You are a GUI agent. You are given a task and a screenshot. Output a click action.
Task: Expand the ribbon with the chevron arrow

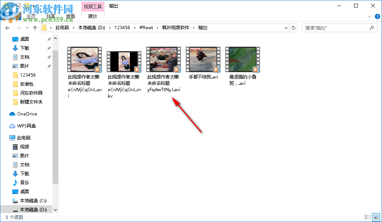point(369,16)
